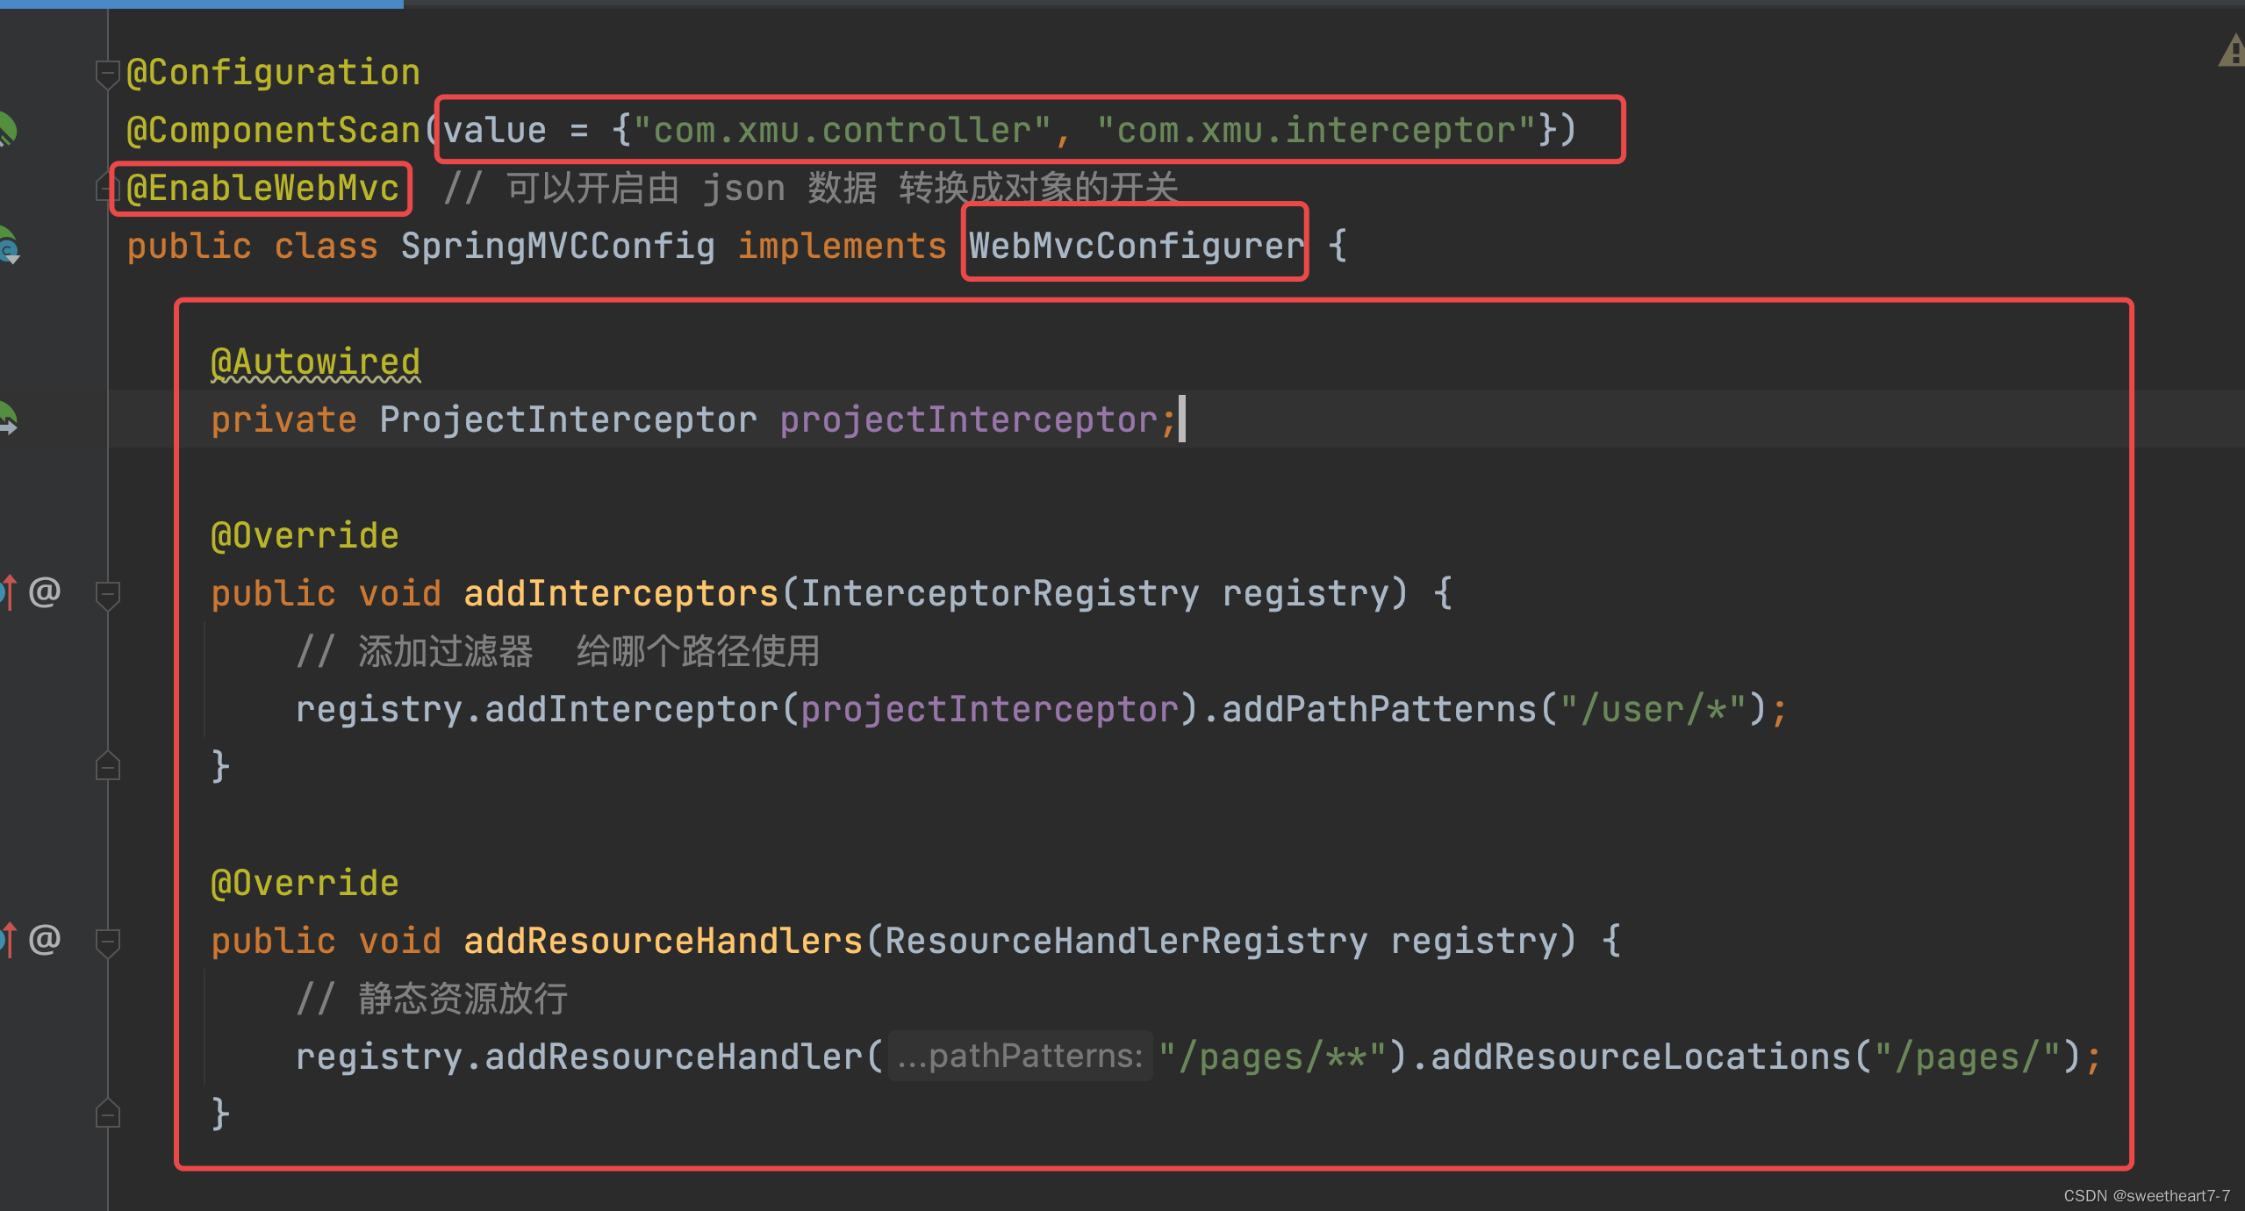Open the warning indicator at editor top right
Image resolution: width=2245 pixels, height=1211 pixels.
tap(2233, 51)
